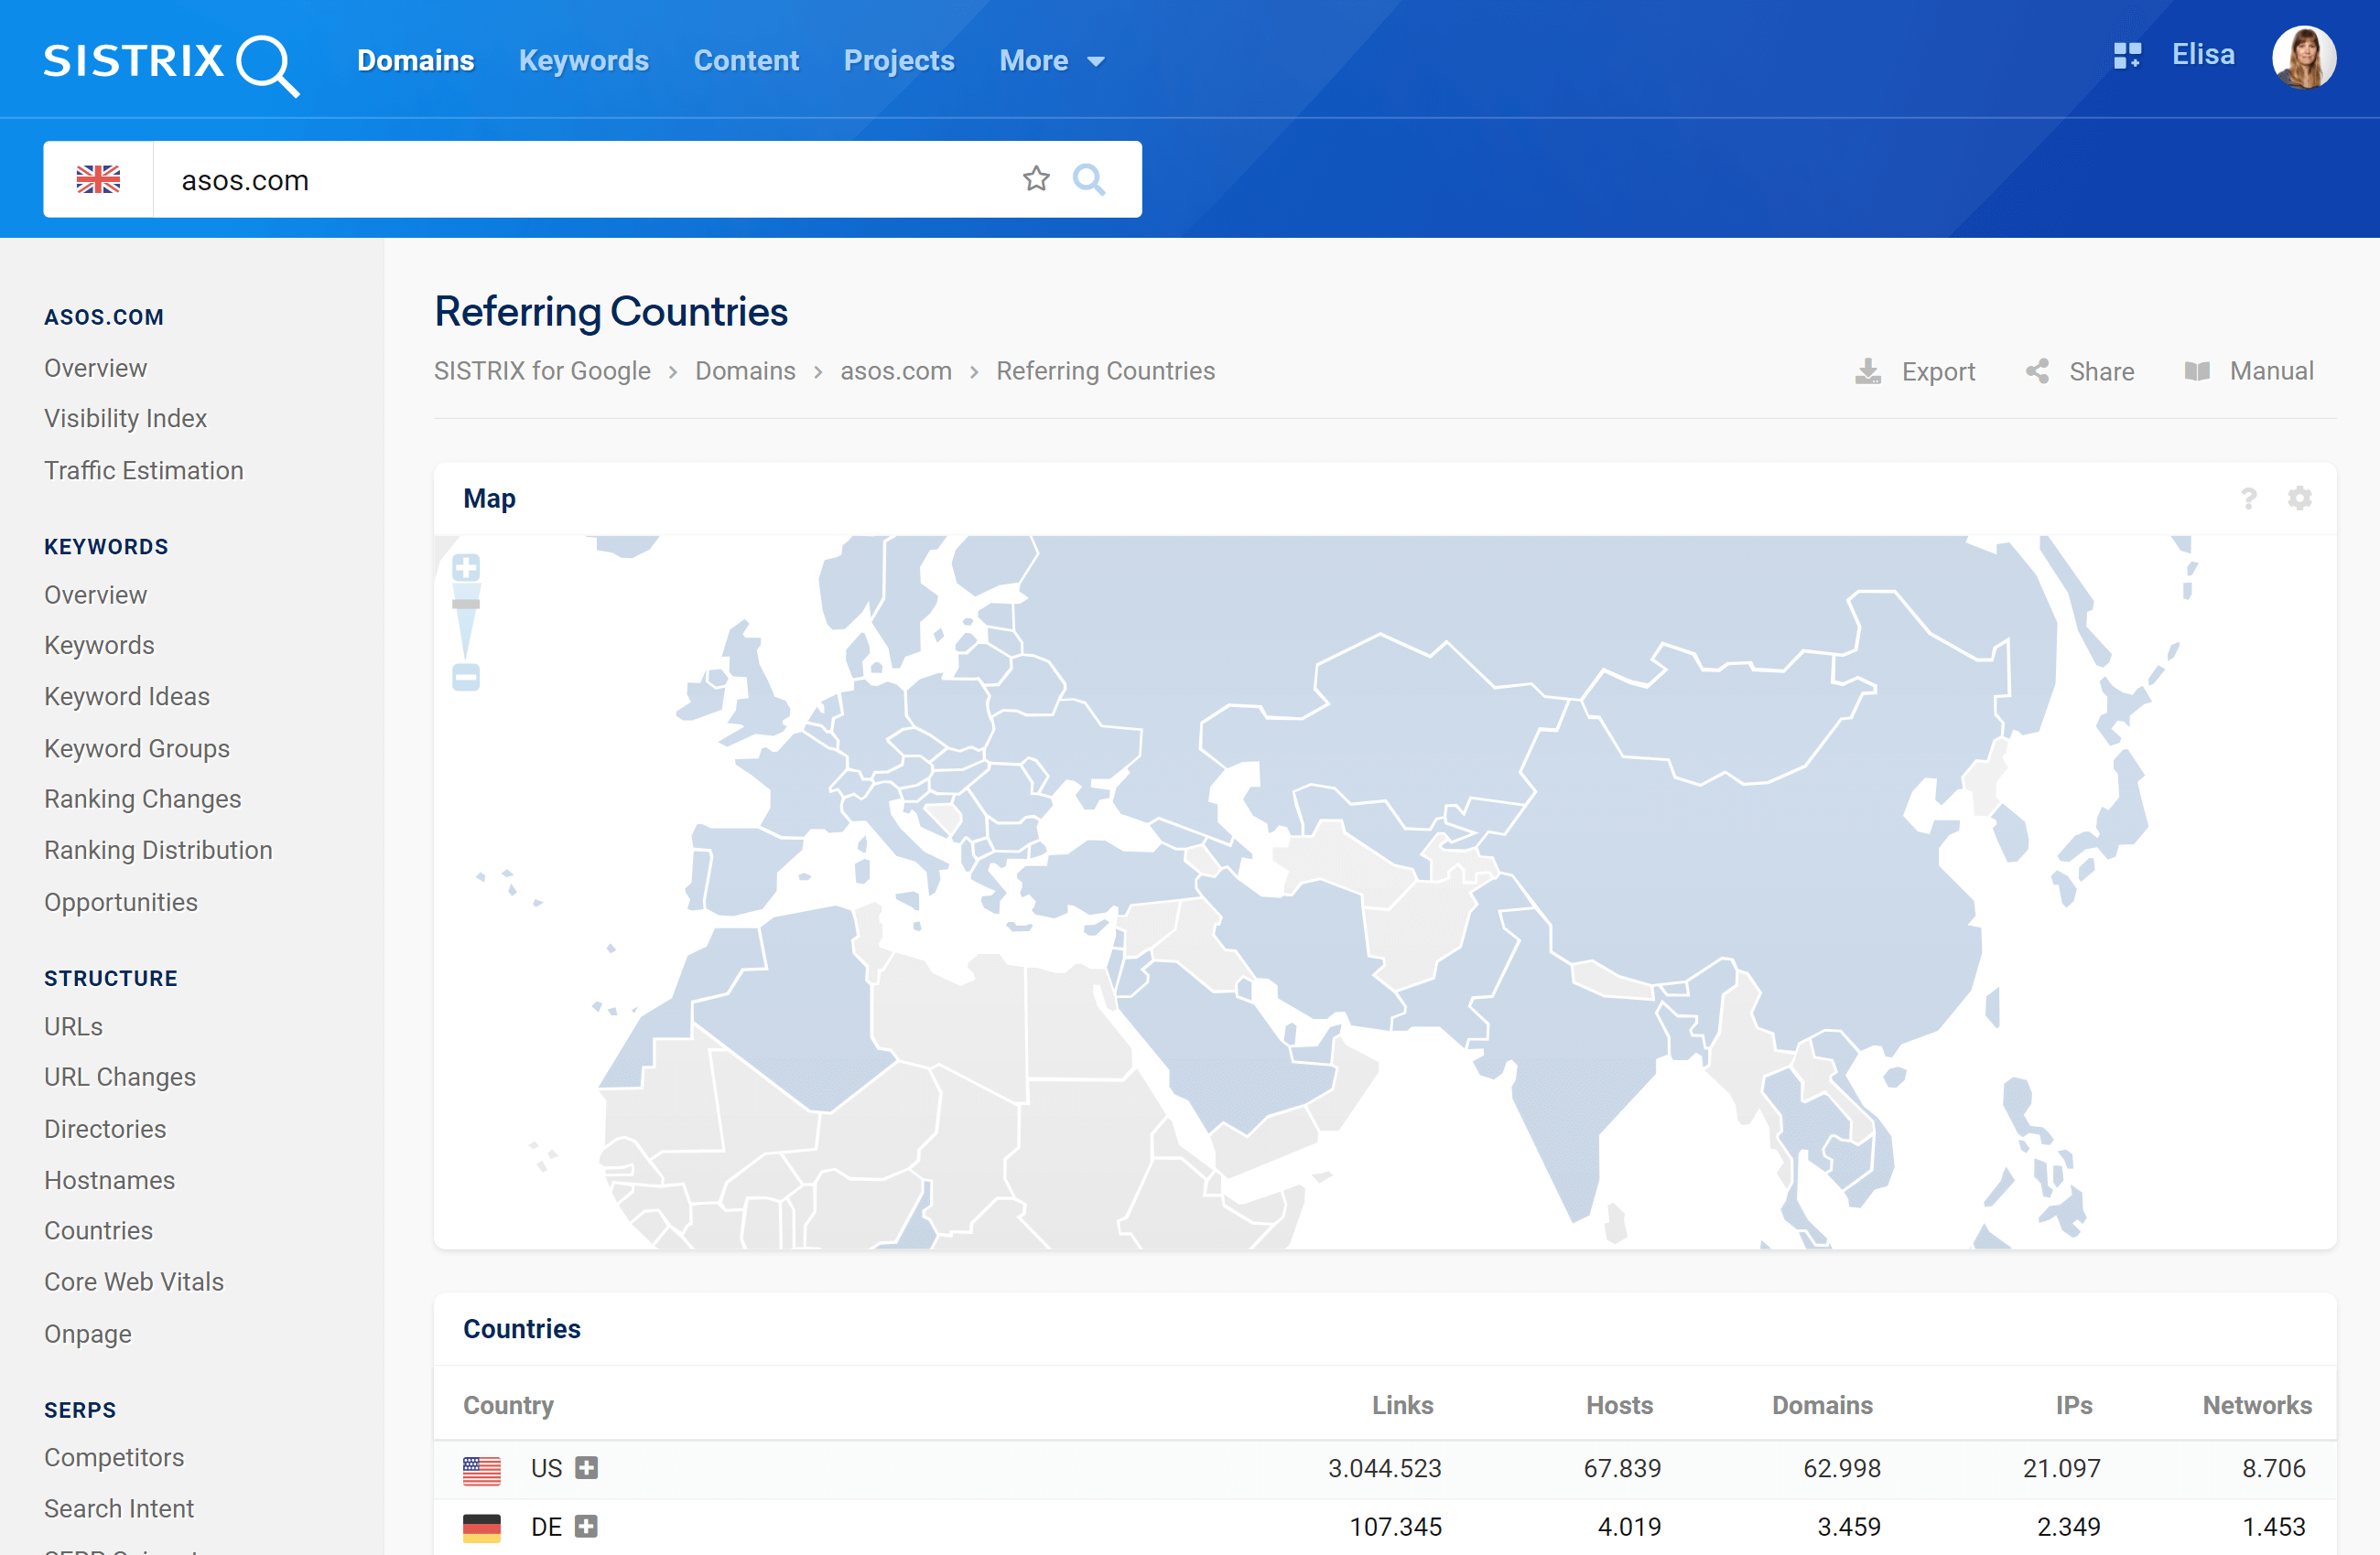2380x1555 pixels.
Task: Open Elisa's profile avatar
Action: [2304, 57]
